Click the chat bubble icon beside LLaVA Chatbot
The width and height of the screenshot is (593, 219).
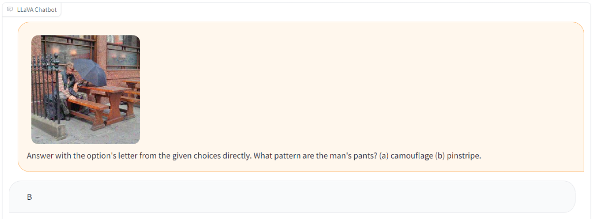[x=10, y=9]
